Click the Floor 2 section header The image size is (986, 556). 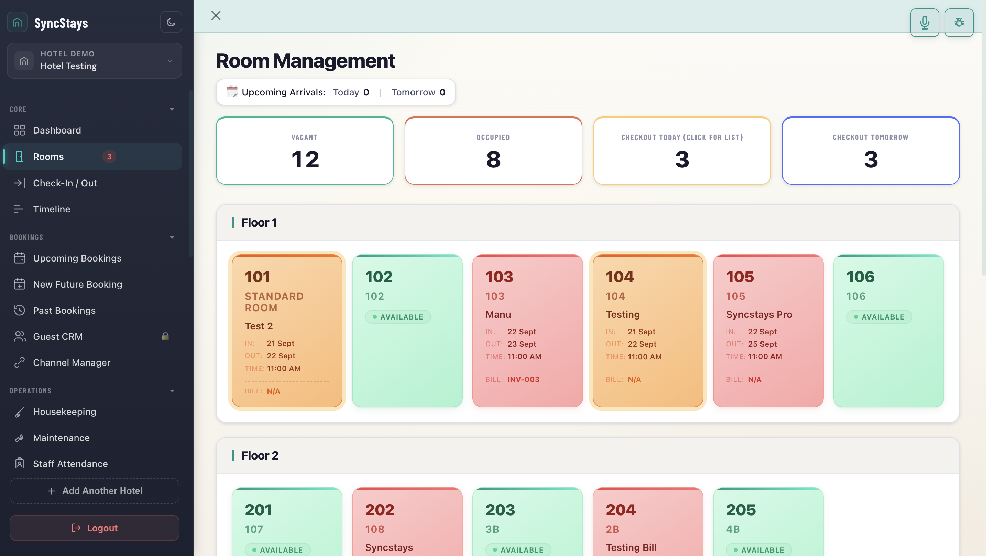pyautogui.click(x=588, y=455)
